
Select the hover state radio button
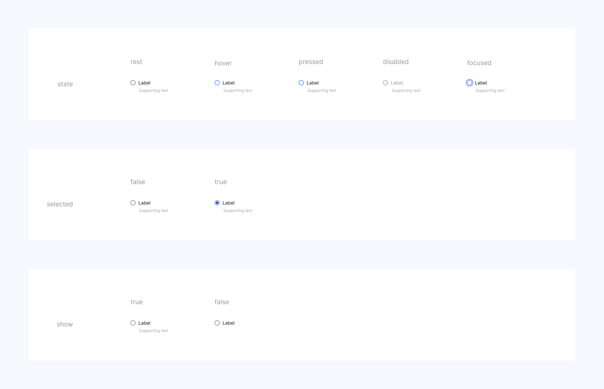click(x=217, y=83)
